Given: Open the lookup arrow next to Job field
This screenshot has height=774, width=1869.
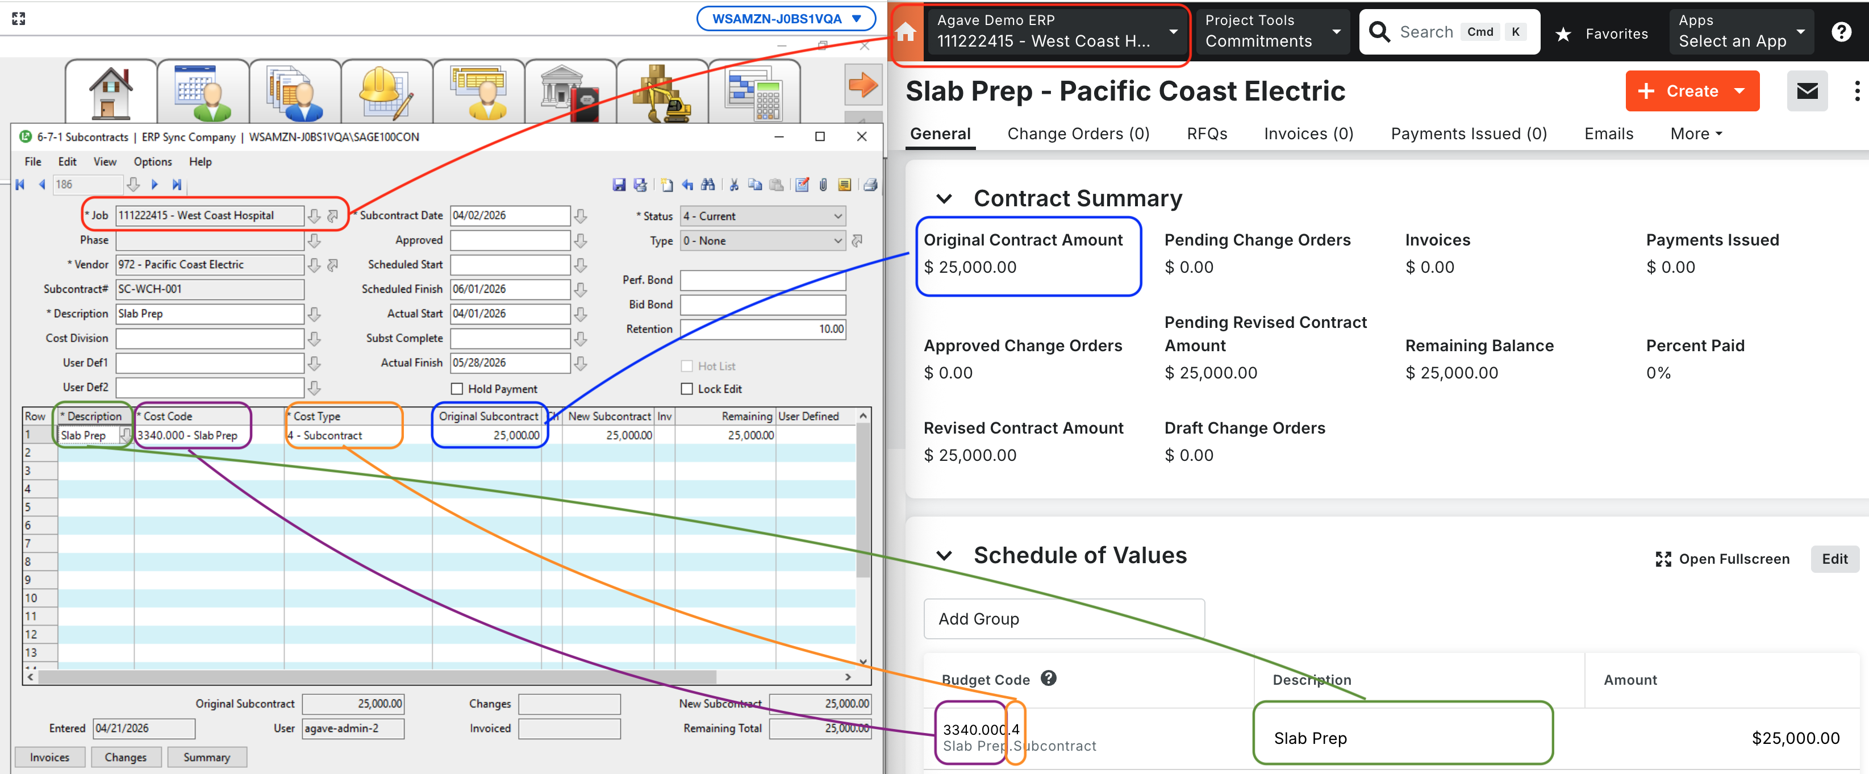Looking at the screenshot, I should (x=314, y=215).
